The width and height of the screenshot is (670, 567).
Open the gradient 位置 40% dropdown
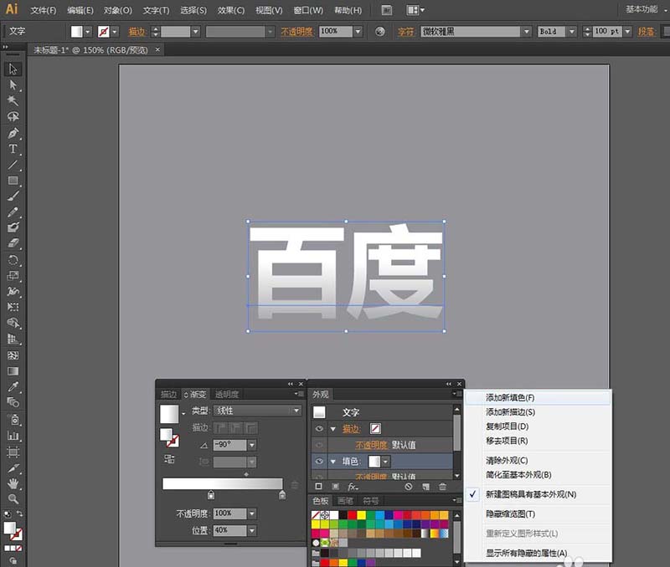[x=252, y=530]
